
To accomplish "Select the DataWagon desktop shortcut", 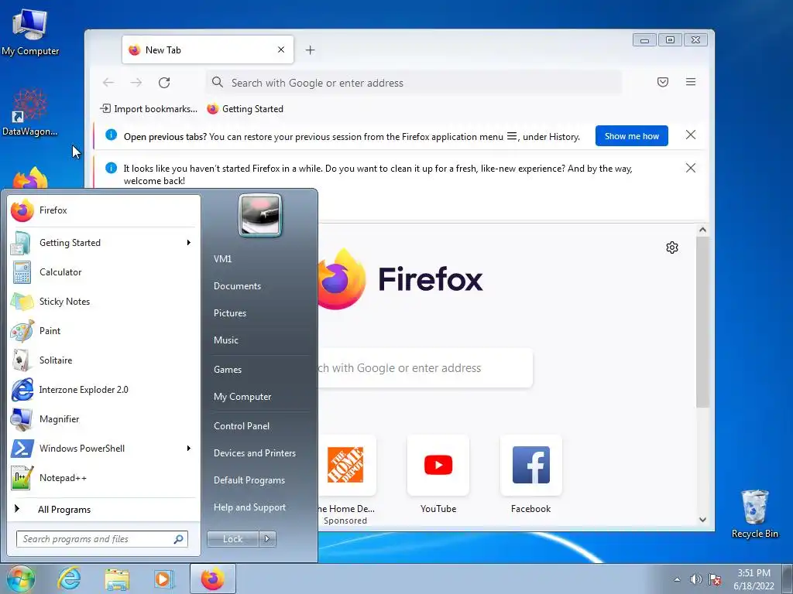I will pyautogui.click(x=30, y=112).
